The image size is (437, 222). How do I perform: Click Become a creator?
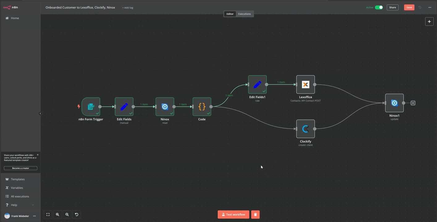[21, 168]
